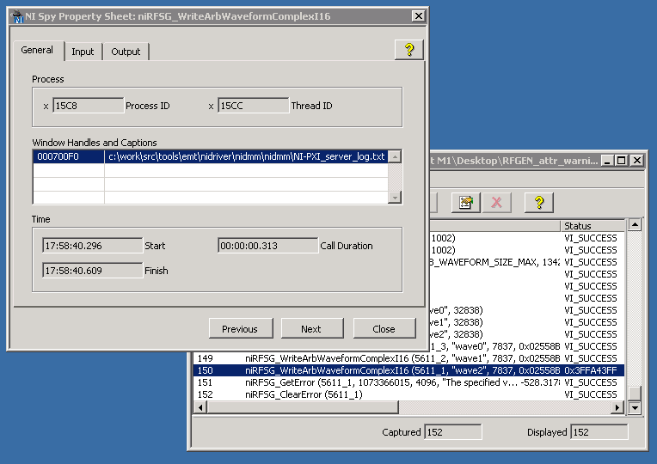Select call 149 niRFSG_WriteArbWaveformComplexI16 row
This screenshot has width=657, height=464.
[x=409, y=358]
